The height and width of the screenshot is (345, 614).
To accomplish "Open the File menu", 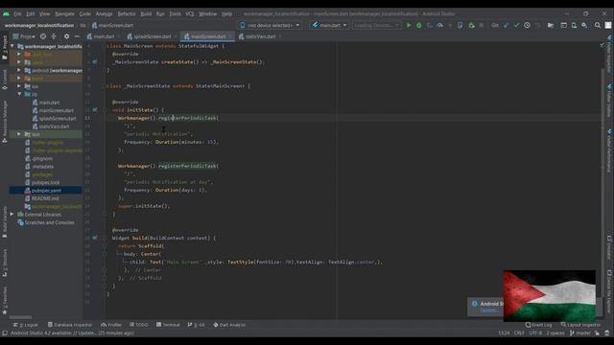I will coord(17,13).
